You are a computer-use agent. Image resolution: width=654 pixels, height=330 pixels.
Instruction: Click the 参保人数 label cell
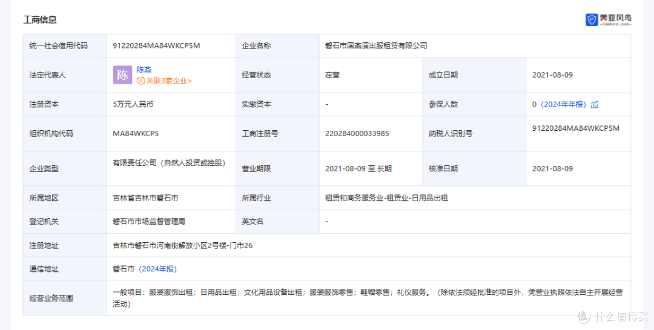click(x=474, y=104)
